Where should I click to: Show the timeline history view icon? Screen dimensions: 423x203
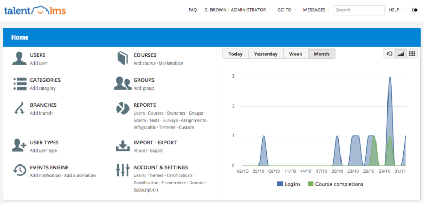(390, 54)
